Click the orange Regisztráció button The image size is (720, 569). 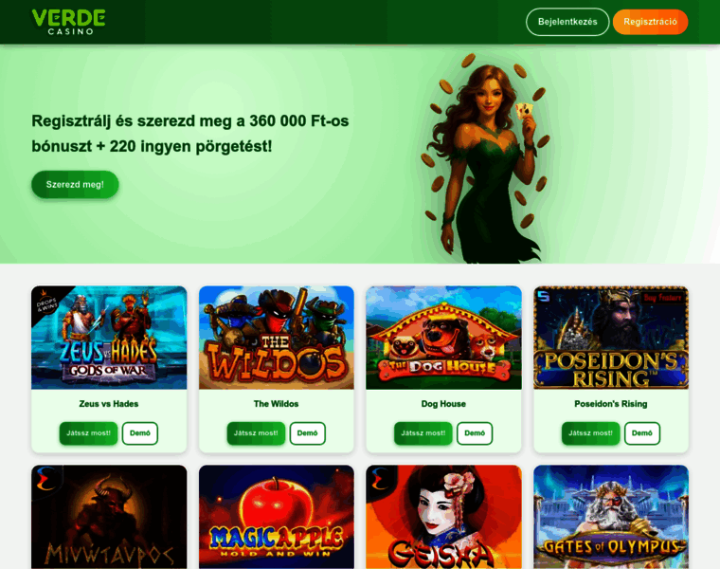pos(650,22)
